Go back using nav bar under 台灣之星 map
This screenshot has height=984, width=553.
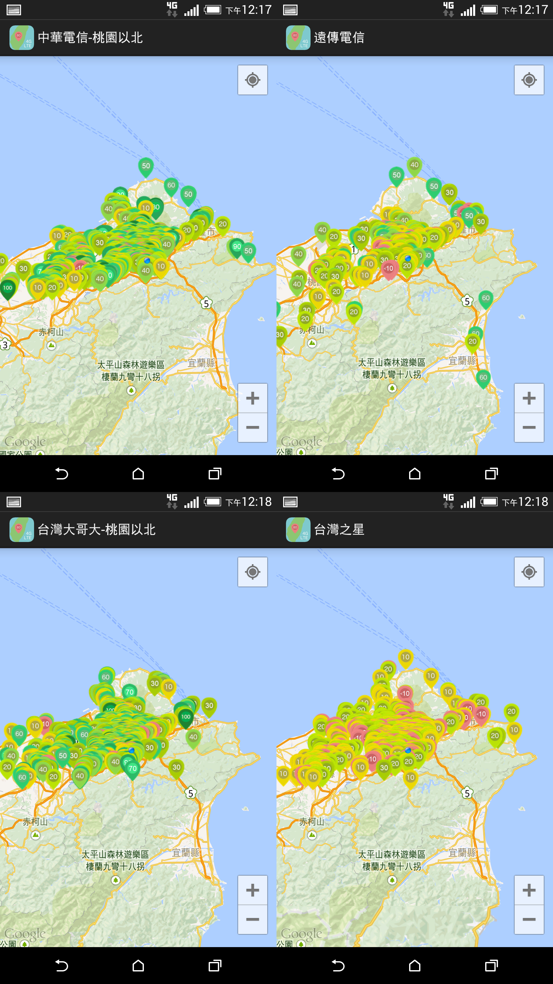338,966
